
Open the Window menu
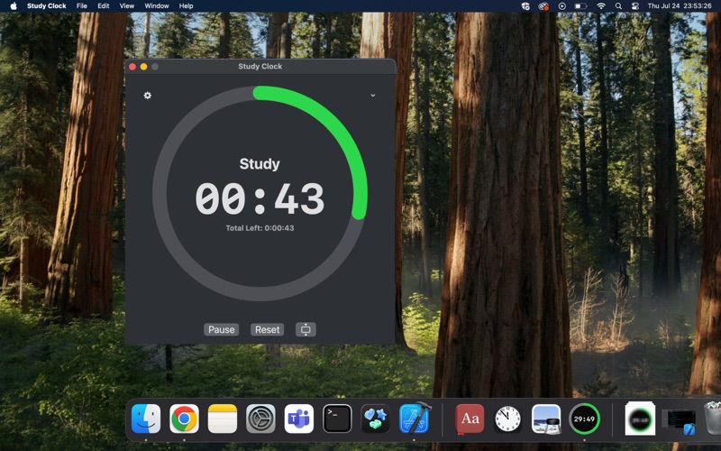[x=157, y=6]
